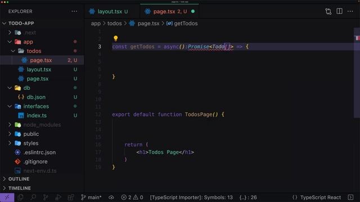Click unsaved dot on page.tsx tab

193,11
